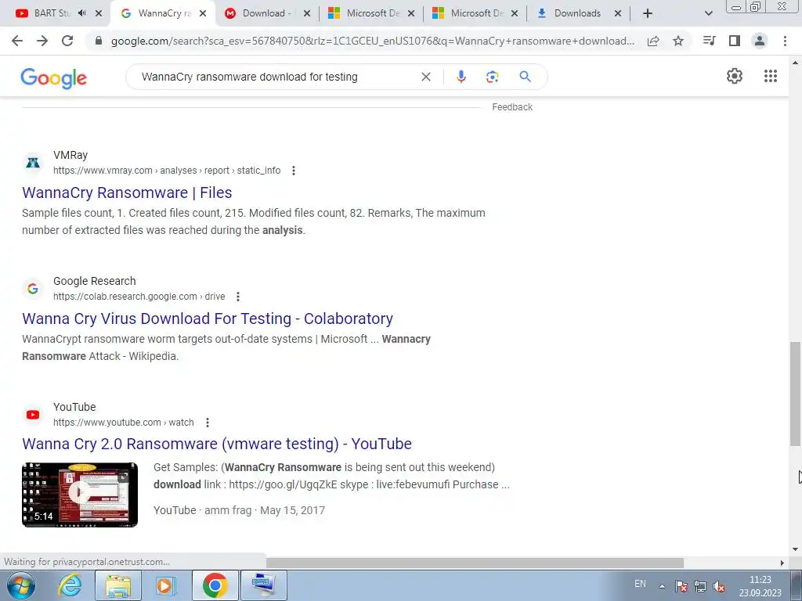The width and height of the screenshot is (802, 601).
Task: Launch Internet Explorer from taskbar
Action: pyautogui.click(x=69, y=585)
